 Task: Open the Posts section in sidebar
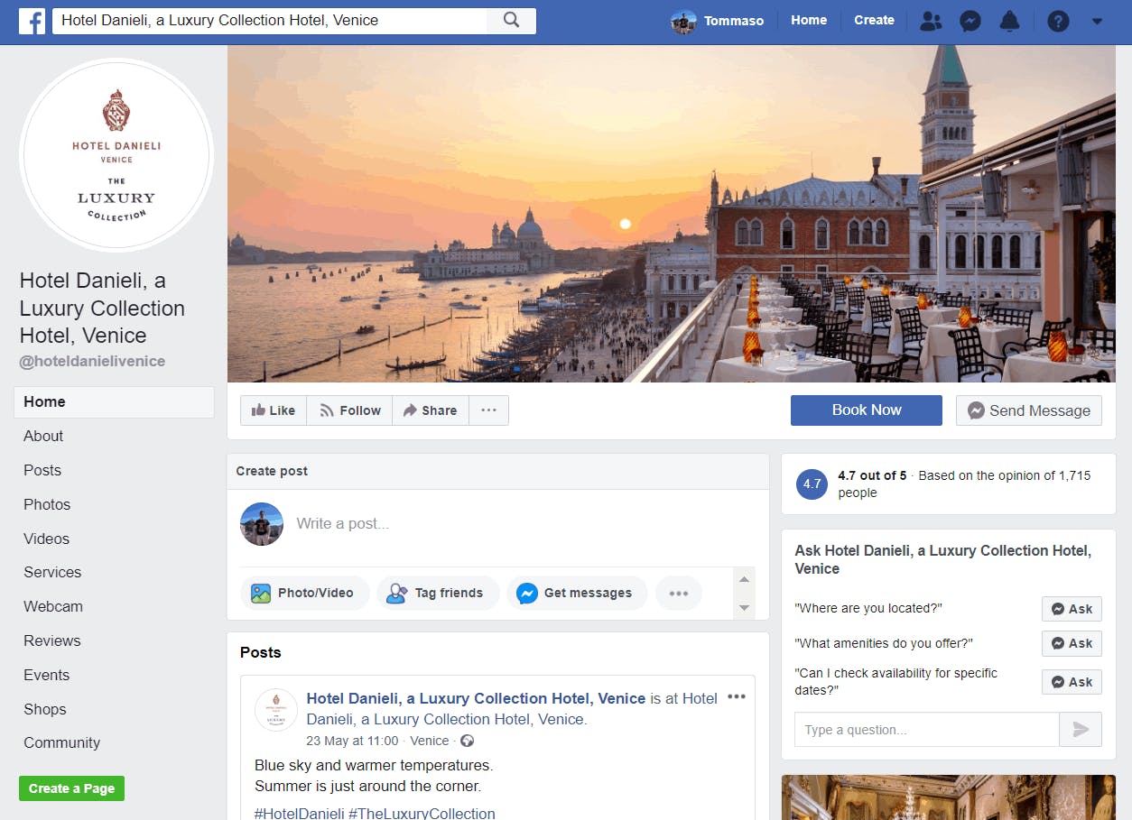(x=42, y=470)
